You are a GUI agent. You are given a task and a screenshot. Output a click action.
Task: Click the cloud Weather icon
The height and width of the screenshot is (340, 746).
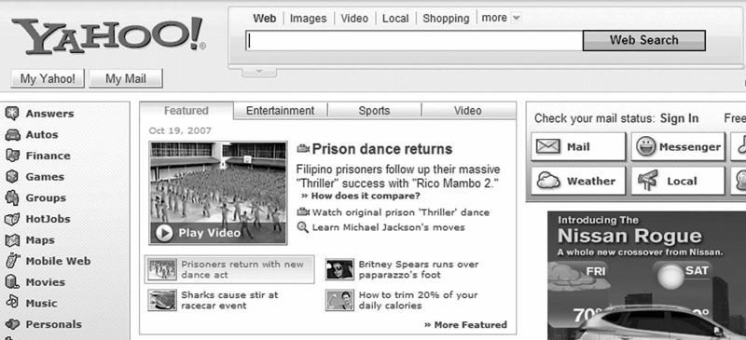click(548, 181)
